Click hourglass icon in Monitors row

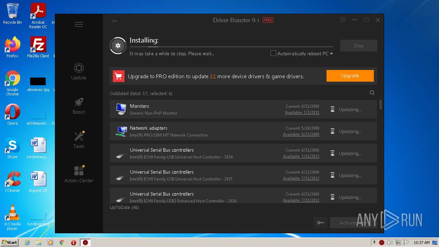[332, 109]
